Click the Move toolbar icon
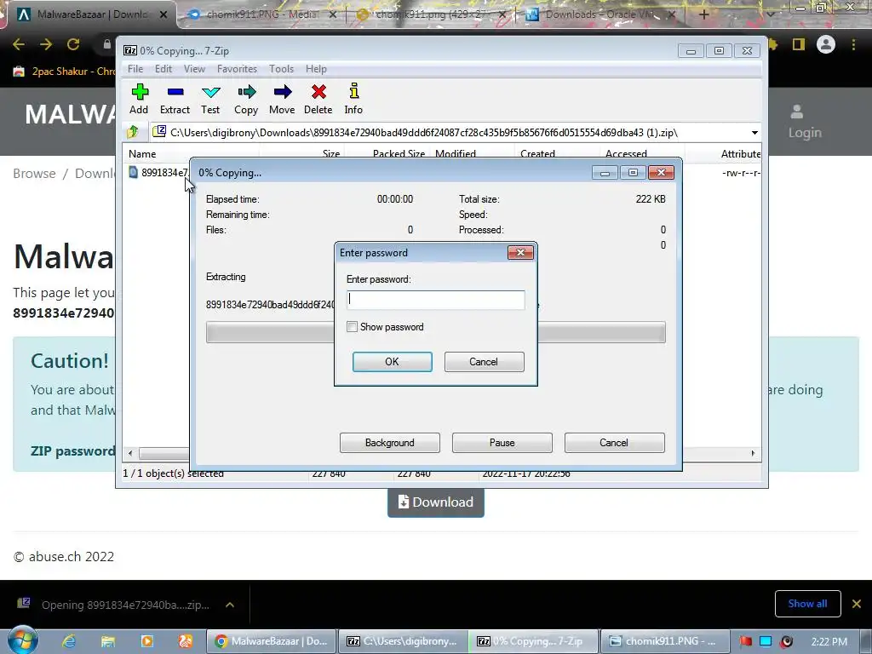Screen dimensions: 872x654 tap(282, 99)
